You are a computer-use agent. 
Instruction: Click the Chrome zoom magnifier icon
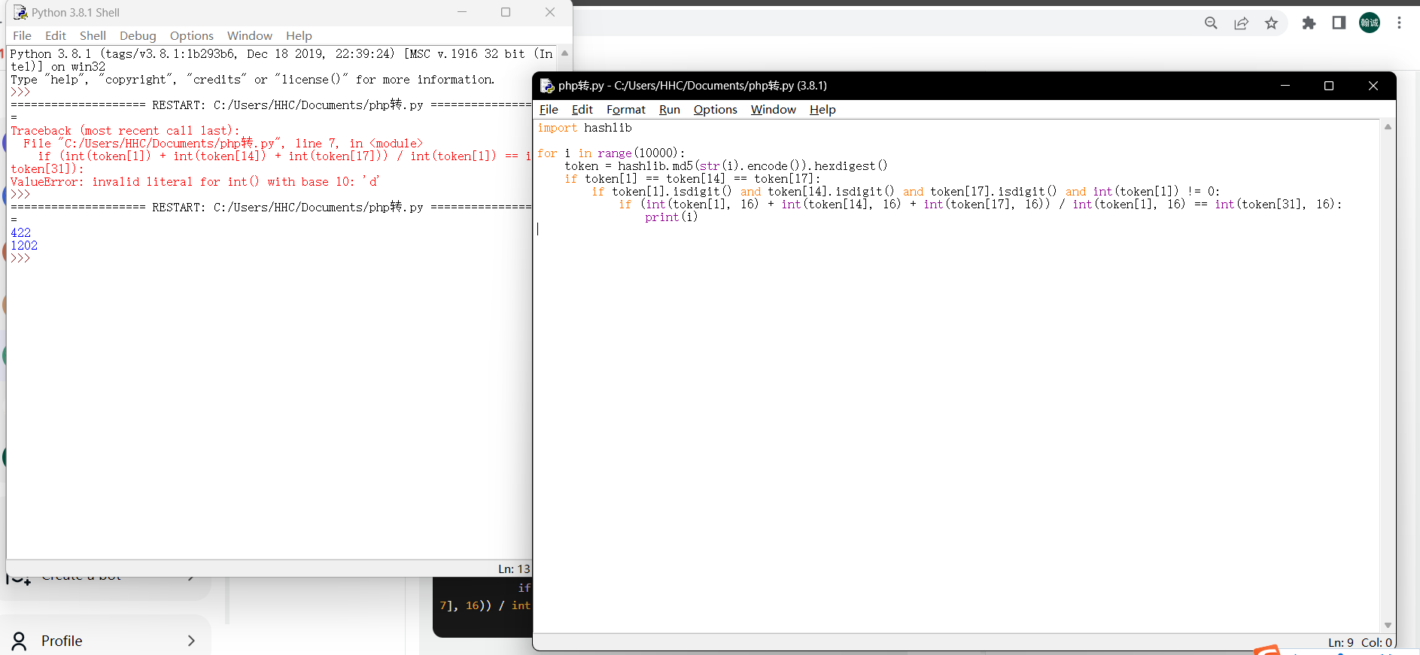pos(1211,23)
